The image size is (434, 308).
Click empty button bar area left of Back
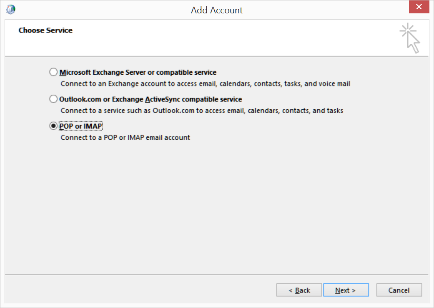(138, 290)
